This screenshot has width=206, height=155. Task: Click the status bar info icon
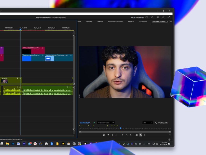click(169, 139)
